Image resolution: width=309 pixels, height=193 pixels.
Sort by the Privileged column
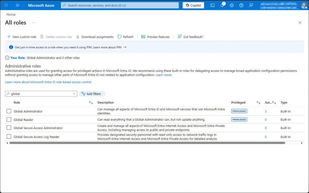258,103
